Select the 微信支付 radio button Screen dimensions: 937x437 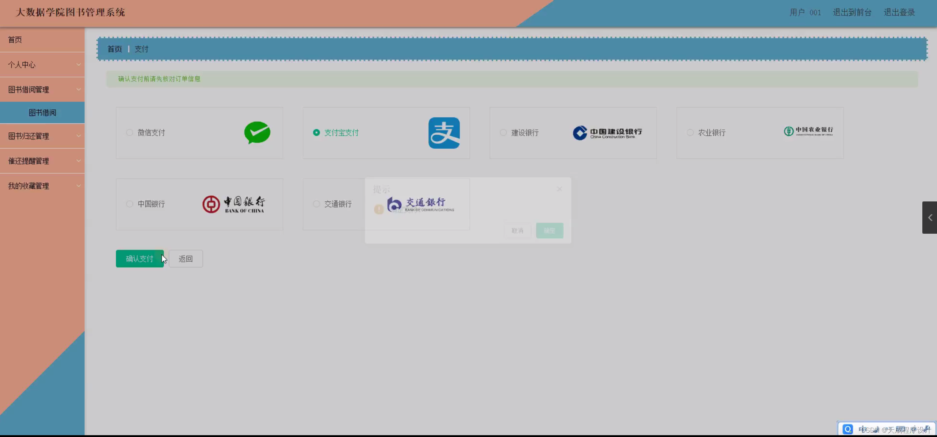(x=130, y=132)
